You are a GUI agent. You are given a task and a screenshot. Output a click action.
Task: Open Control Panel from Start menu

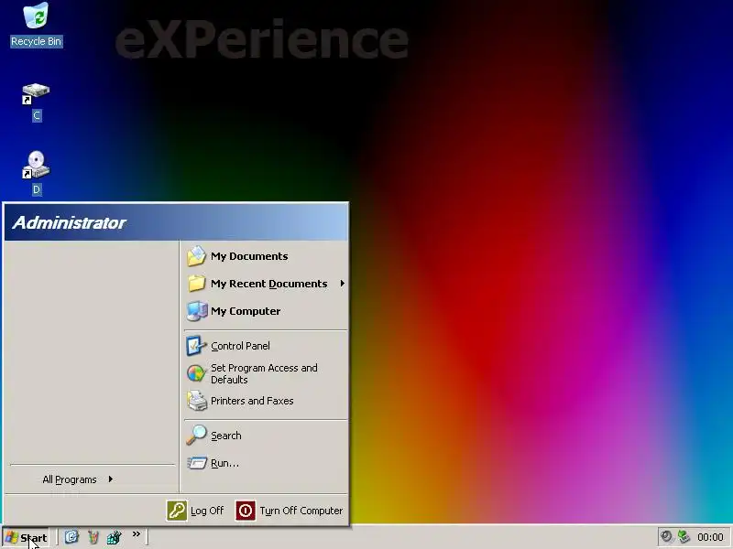tap(266, 346)
